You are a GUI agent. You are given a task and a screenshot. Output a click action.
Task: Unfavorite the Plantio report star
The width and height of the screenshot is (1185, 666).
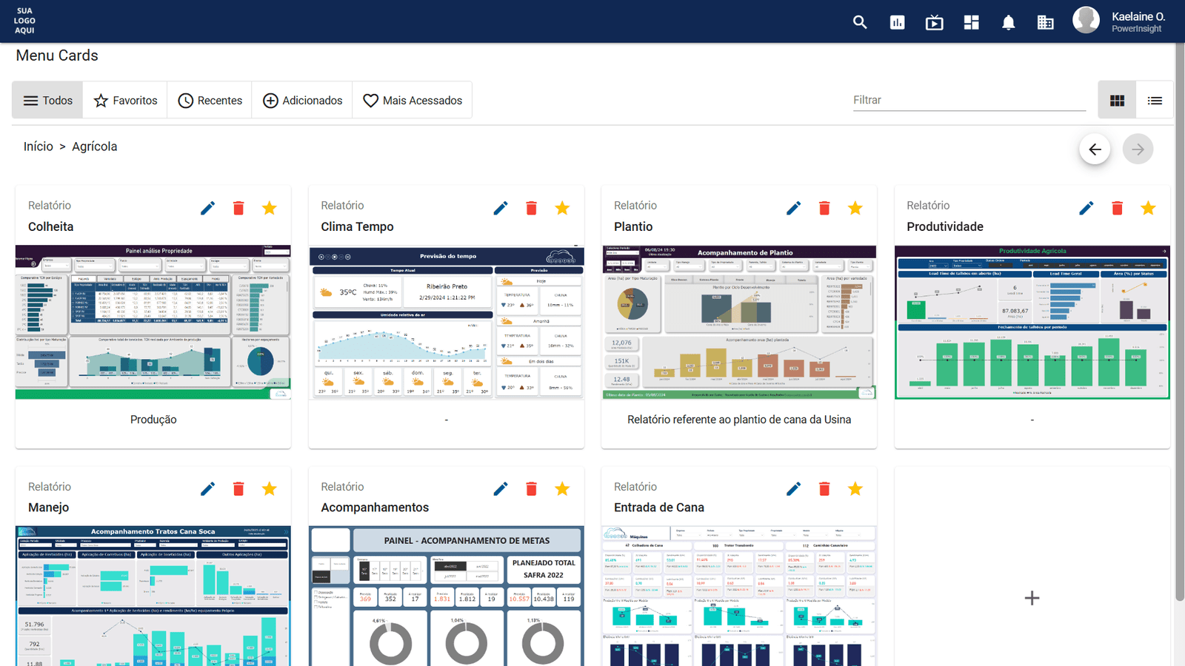(855, 208)
